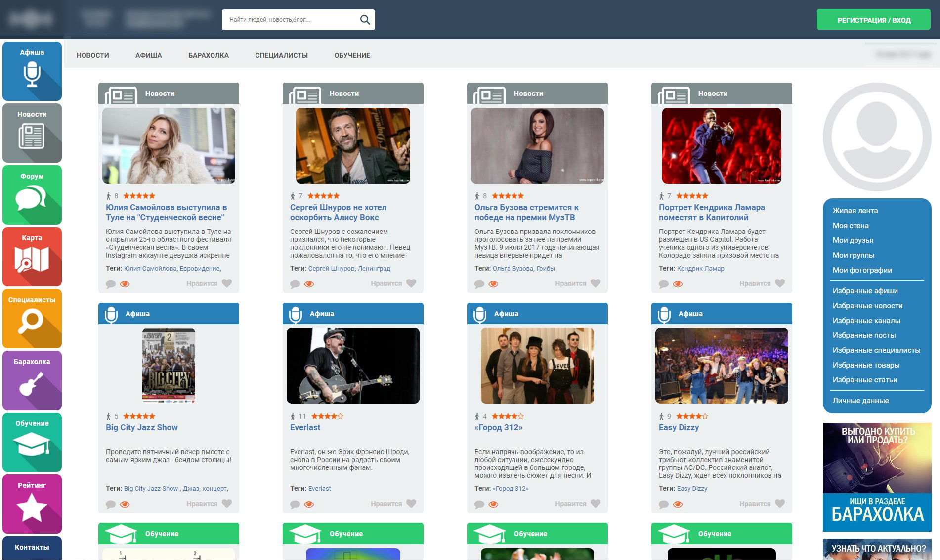Click the Грибы tag link
Image resolution: width=940 pixels, height=560 pixels.
[x=546, y=269]
